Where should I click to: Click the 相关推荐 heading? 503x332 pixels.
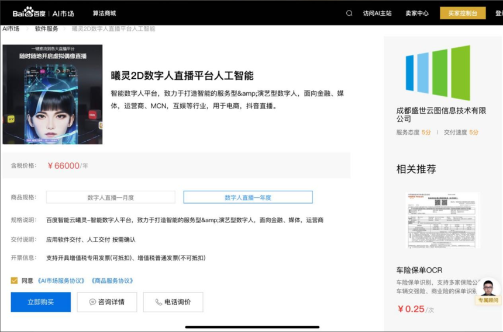tap(416, 169)
